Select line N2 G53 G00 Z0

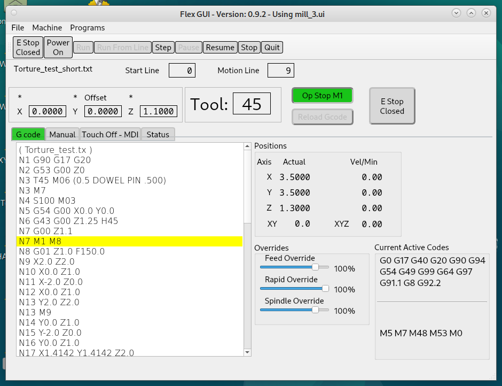click(129, 170)
